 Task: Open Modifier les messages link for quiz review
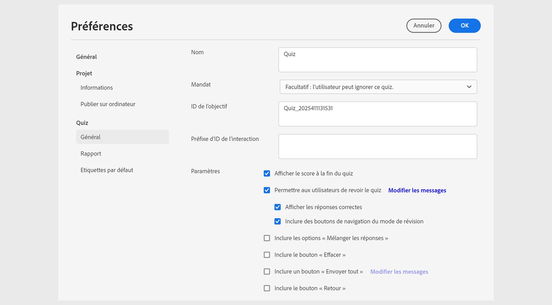(417, 190)
